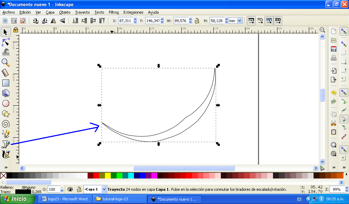Pick the yellow palette swatch
349x204 pixels.
pos(108,175)
